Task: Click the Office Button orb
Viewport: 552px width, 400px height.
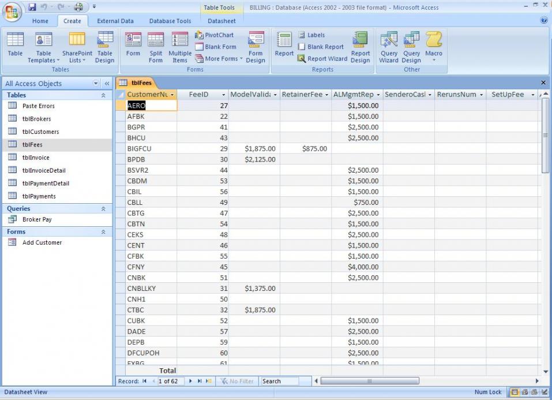Action: [12, 12]
